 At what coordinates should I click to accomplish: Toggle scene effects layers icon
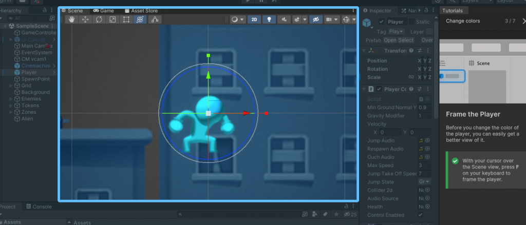297,19
